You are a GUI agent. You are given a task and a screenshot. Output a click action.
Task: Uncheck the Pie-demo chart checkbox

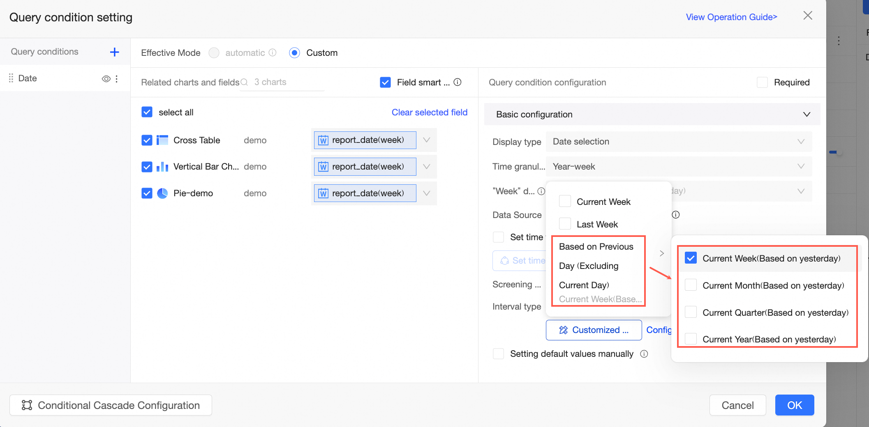147,193
